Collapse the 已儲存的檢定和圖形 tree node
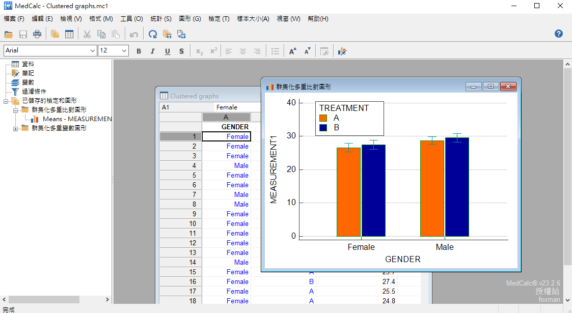Image resolution: width=572 pixels, height=313 pixels. (6, 101)
